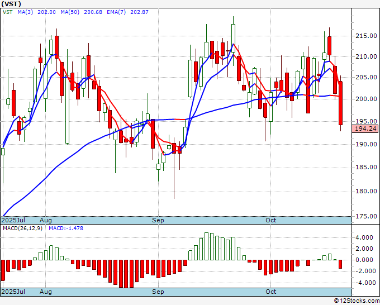The image size is (380, 305).
Task: Select the Sep marker on price timeline
Action: pyautogui.click(x=158, y=220)
